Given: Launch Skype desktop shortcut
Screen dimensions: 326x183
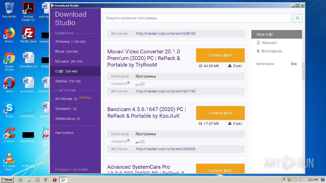Looking at the screenshot, I should point(9,110).
